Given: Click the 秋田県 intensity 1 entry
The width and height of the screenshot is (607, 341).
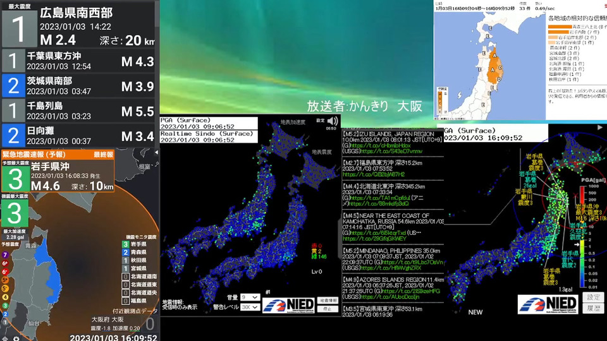Looking at the screenshot, I should click(x=134, y=260).
